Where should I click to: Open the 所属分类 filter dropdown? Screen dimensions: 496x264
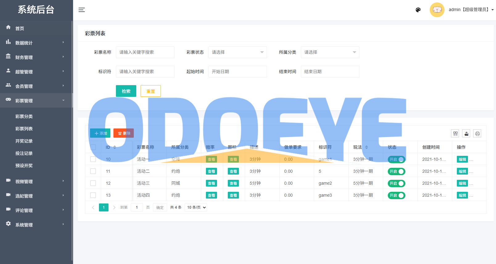[x=330, y=52]
